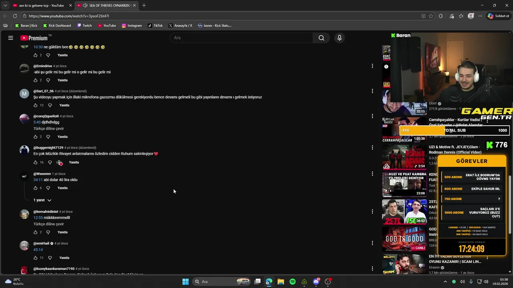The width and height of the screenshot is (513, 288).
Task: Reload the page with refresh button
Action: [x=15, y=16]
